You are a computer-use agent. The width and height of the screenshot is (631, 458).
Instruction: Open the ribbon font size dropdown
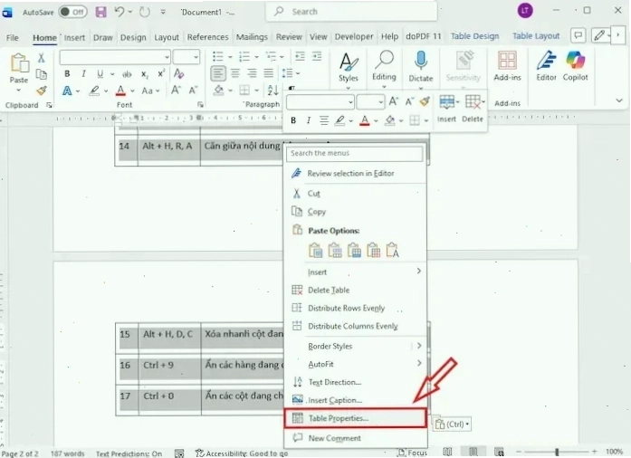[196, 58]
